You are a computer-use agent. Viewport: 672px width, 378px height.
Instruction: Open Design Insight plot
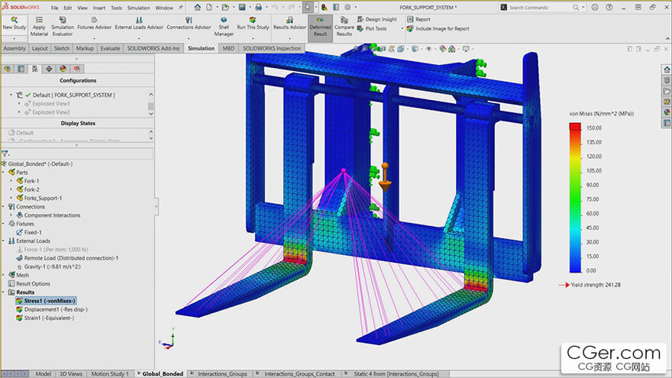(376, 19)
